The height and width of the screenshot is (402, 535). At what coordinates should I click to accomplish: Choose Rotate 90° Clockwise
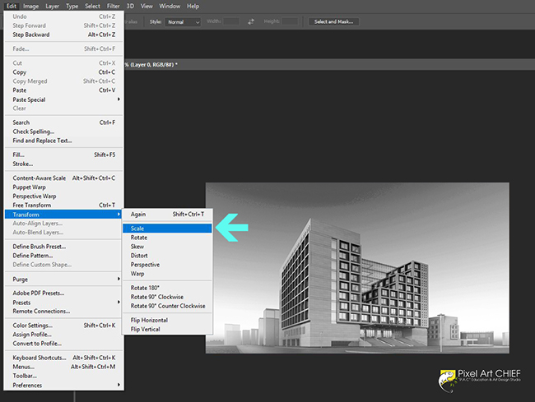[167, 297]
